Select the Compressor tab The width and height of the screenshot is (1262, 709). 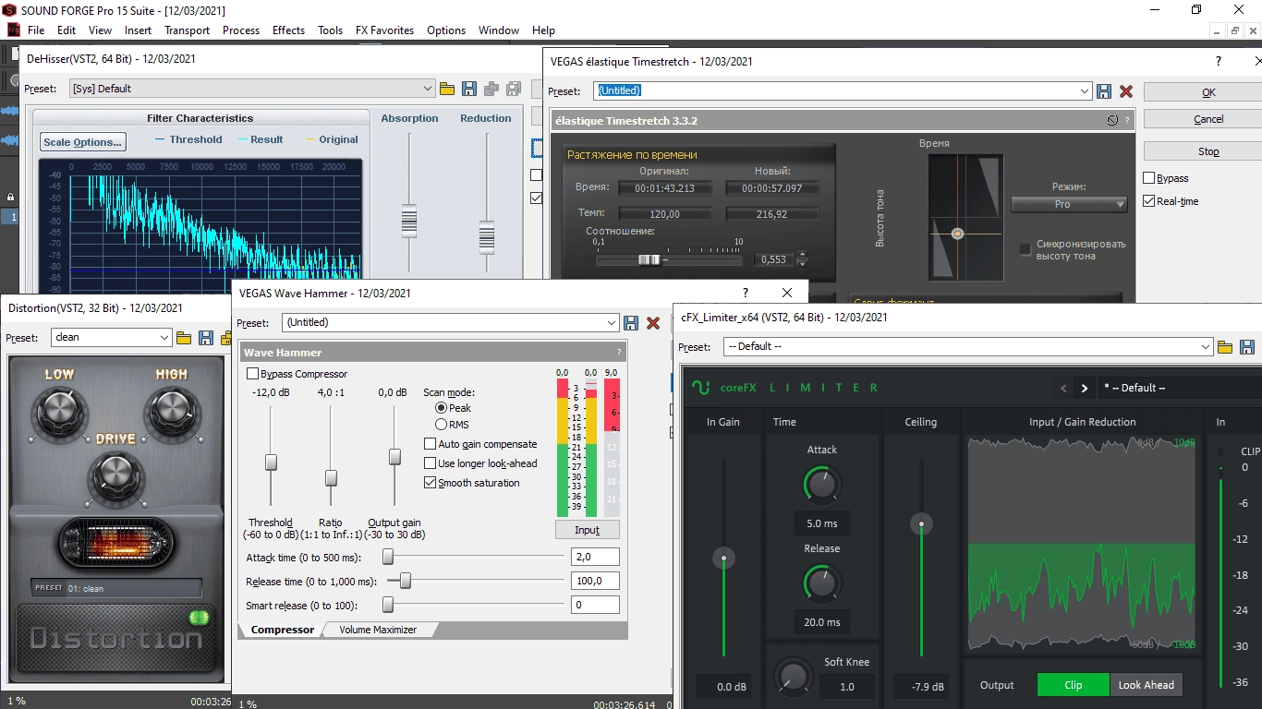pos(283,630)
